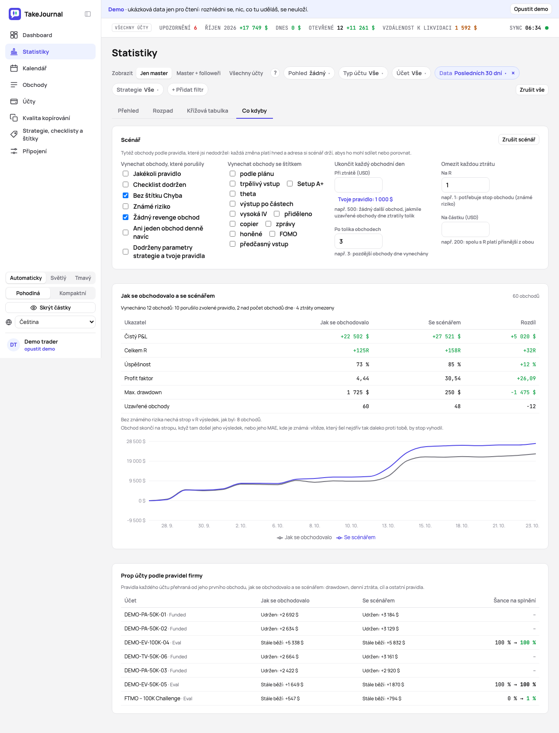Click the Zrušit scénář button

pyautogui.click(x=519, y=140)
